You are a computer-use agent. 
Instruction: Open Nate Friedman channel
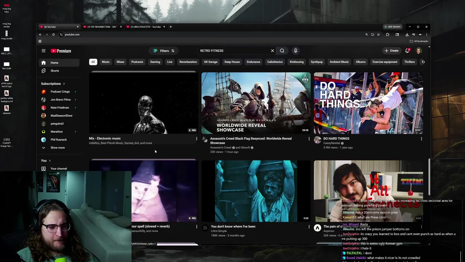[59, 108]
